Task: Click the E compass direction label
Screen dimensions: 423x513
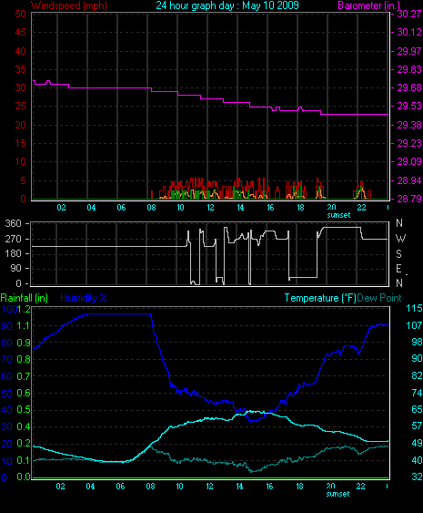Action: click(398, 269)
